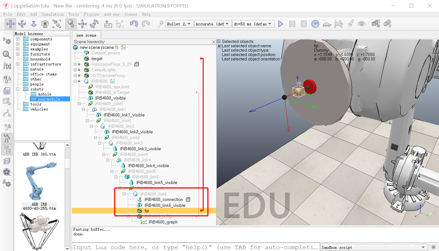
Task: Open Accurate dynamics settings dropdown
Action: (213, 24)
